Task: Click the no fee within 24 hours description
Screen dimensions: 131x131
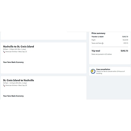Action: tap(110, 72)
